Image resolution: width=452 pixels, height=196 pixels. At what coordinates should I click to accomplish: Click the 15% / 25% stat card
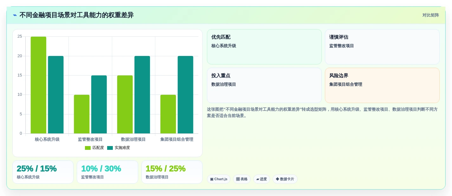172,172
